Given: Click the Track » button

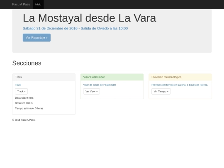Looking at the screenshot, I should [x=21, y=91].
